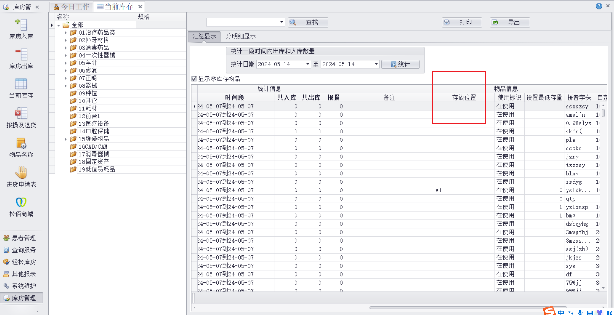Screen dimensions: 614x315
Task: Click the 导出 export button
Action: point(510,22)
